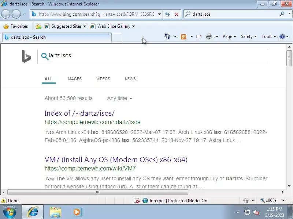The image size is (293, 219).
Task: Open the Page menu
Action: click(229, 36)
